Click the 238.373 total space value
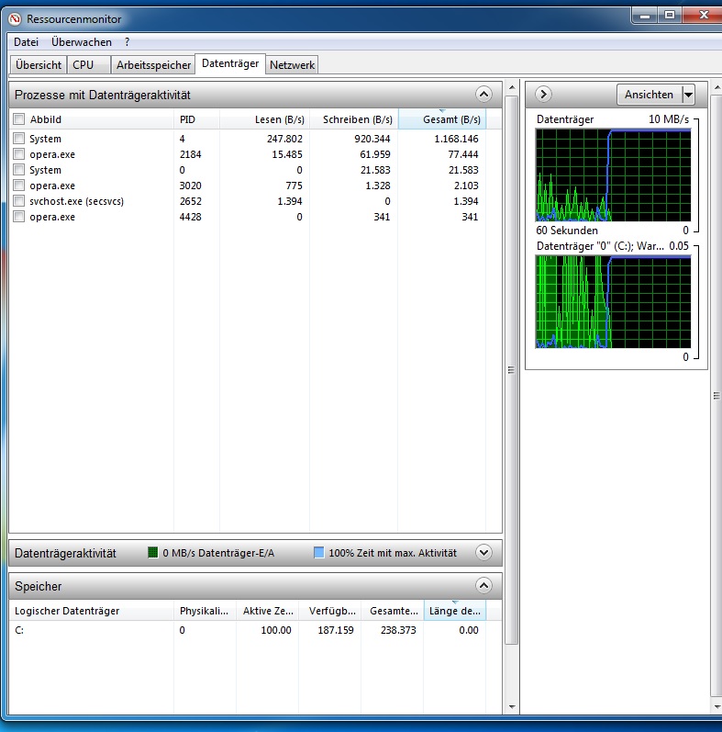Viewport: 722px width, 732px height. click(398, 630)
